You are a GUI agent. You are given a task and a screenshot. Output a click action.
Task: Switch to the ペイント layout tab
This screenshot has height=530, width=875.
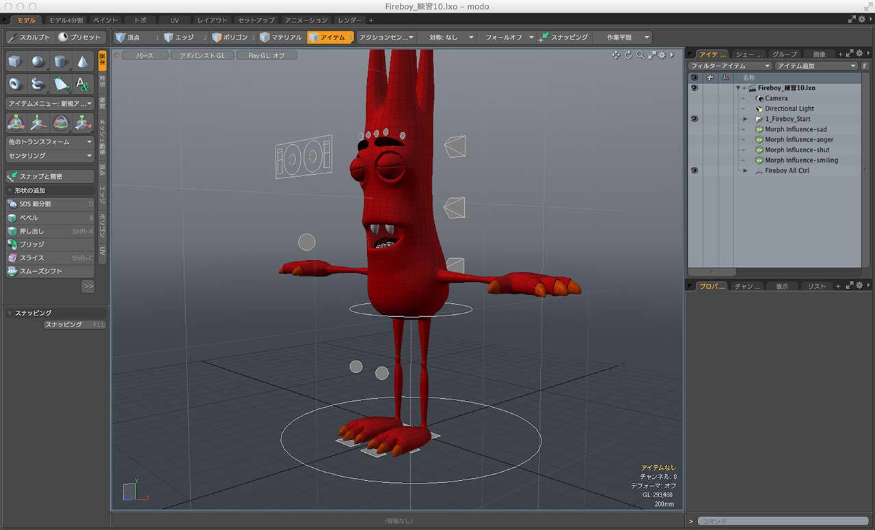(x=105, y=20)
